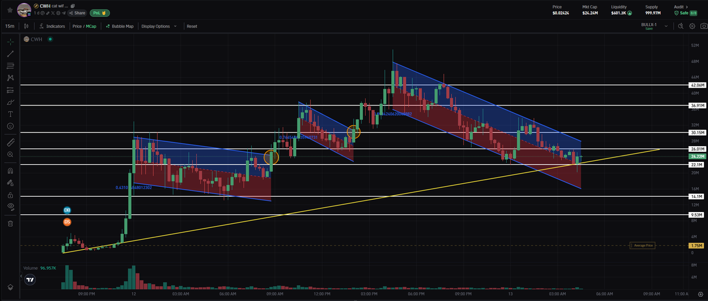
Task: Select the forecasting and measurement tool
Action: point(10,90)
